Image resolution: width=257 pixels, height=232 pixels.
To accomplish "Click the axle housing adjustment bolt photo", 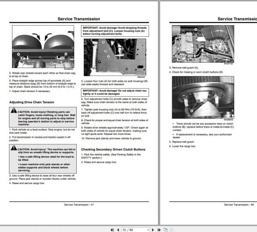I will [115, 57].
